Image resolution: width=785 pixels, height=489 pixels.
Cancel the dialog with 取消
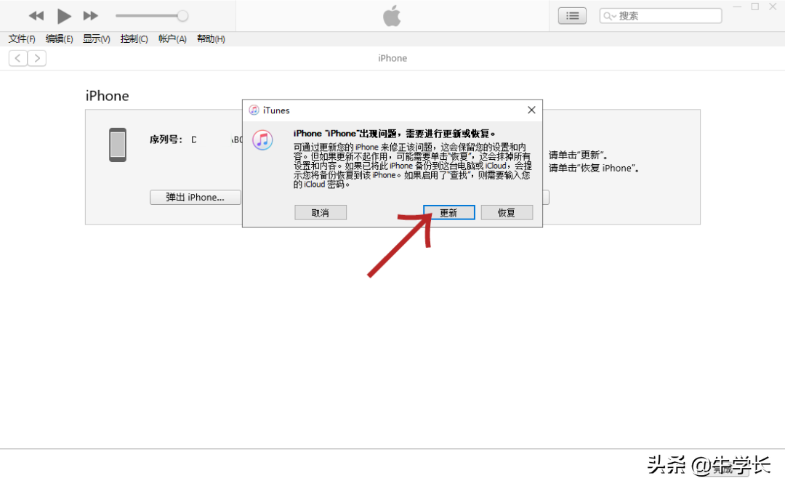tap(321, 213)
